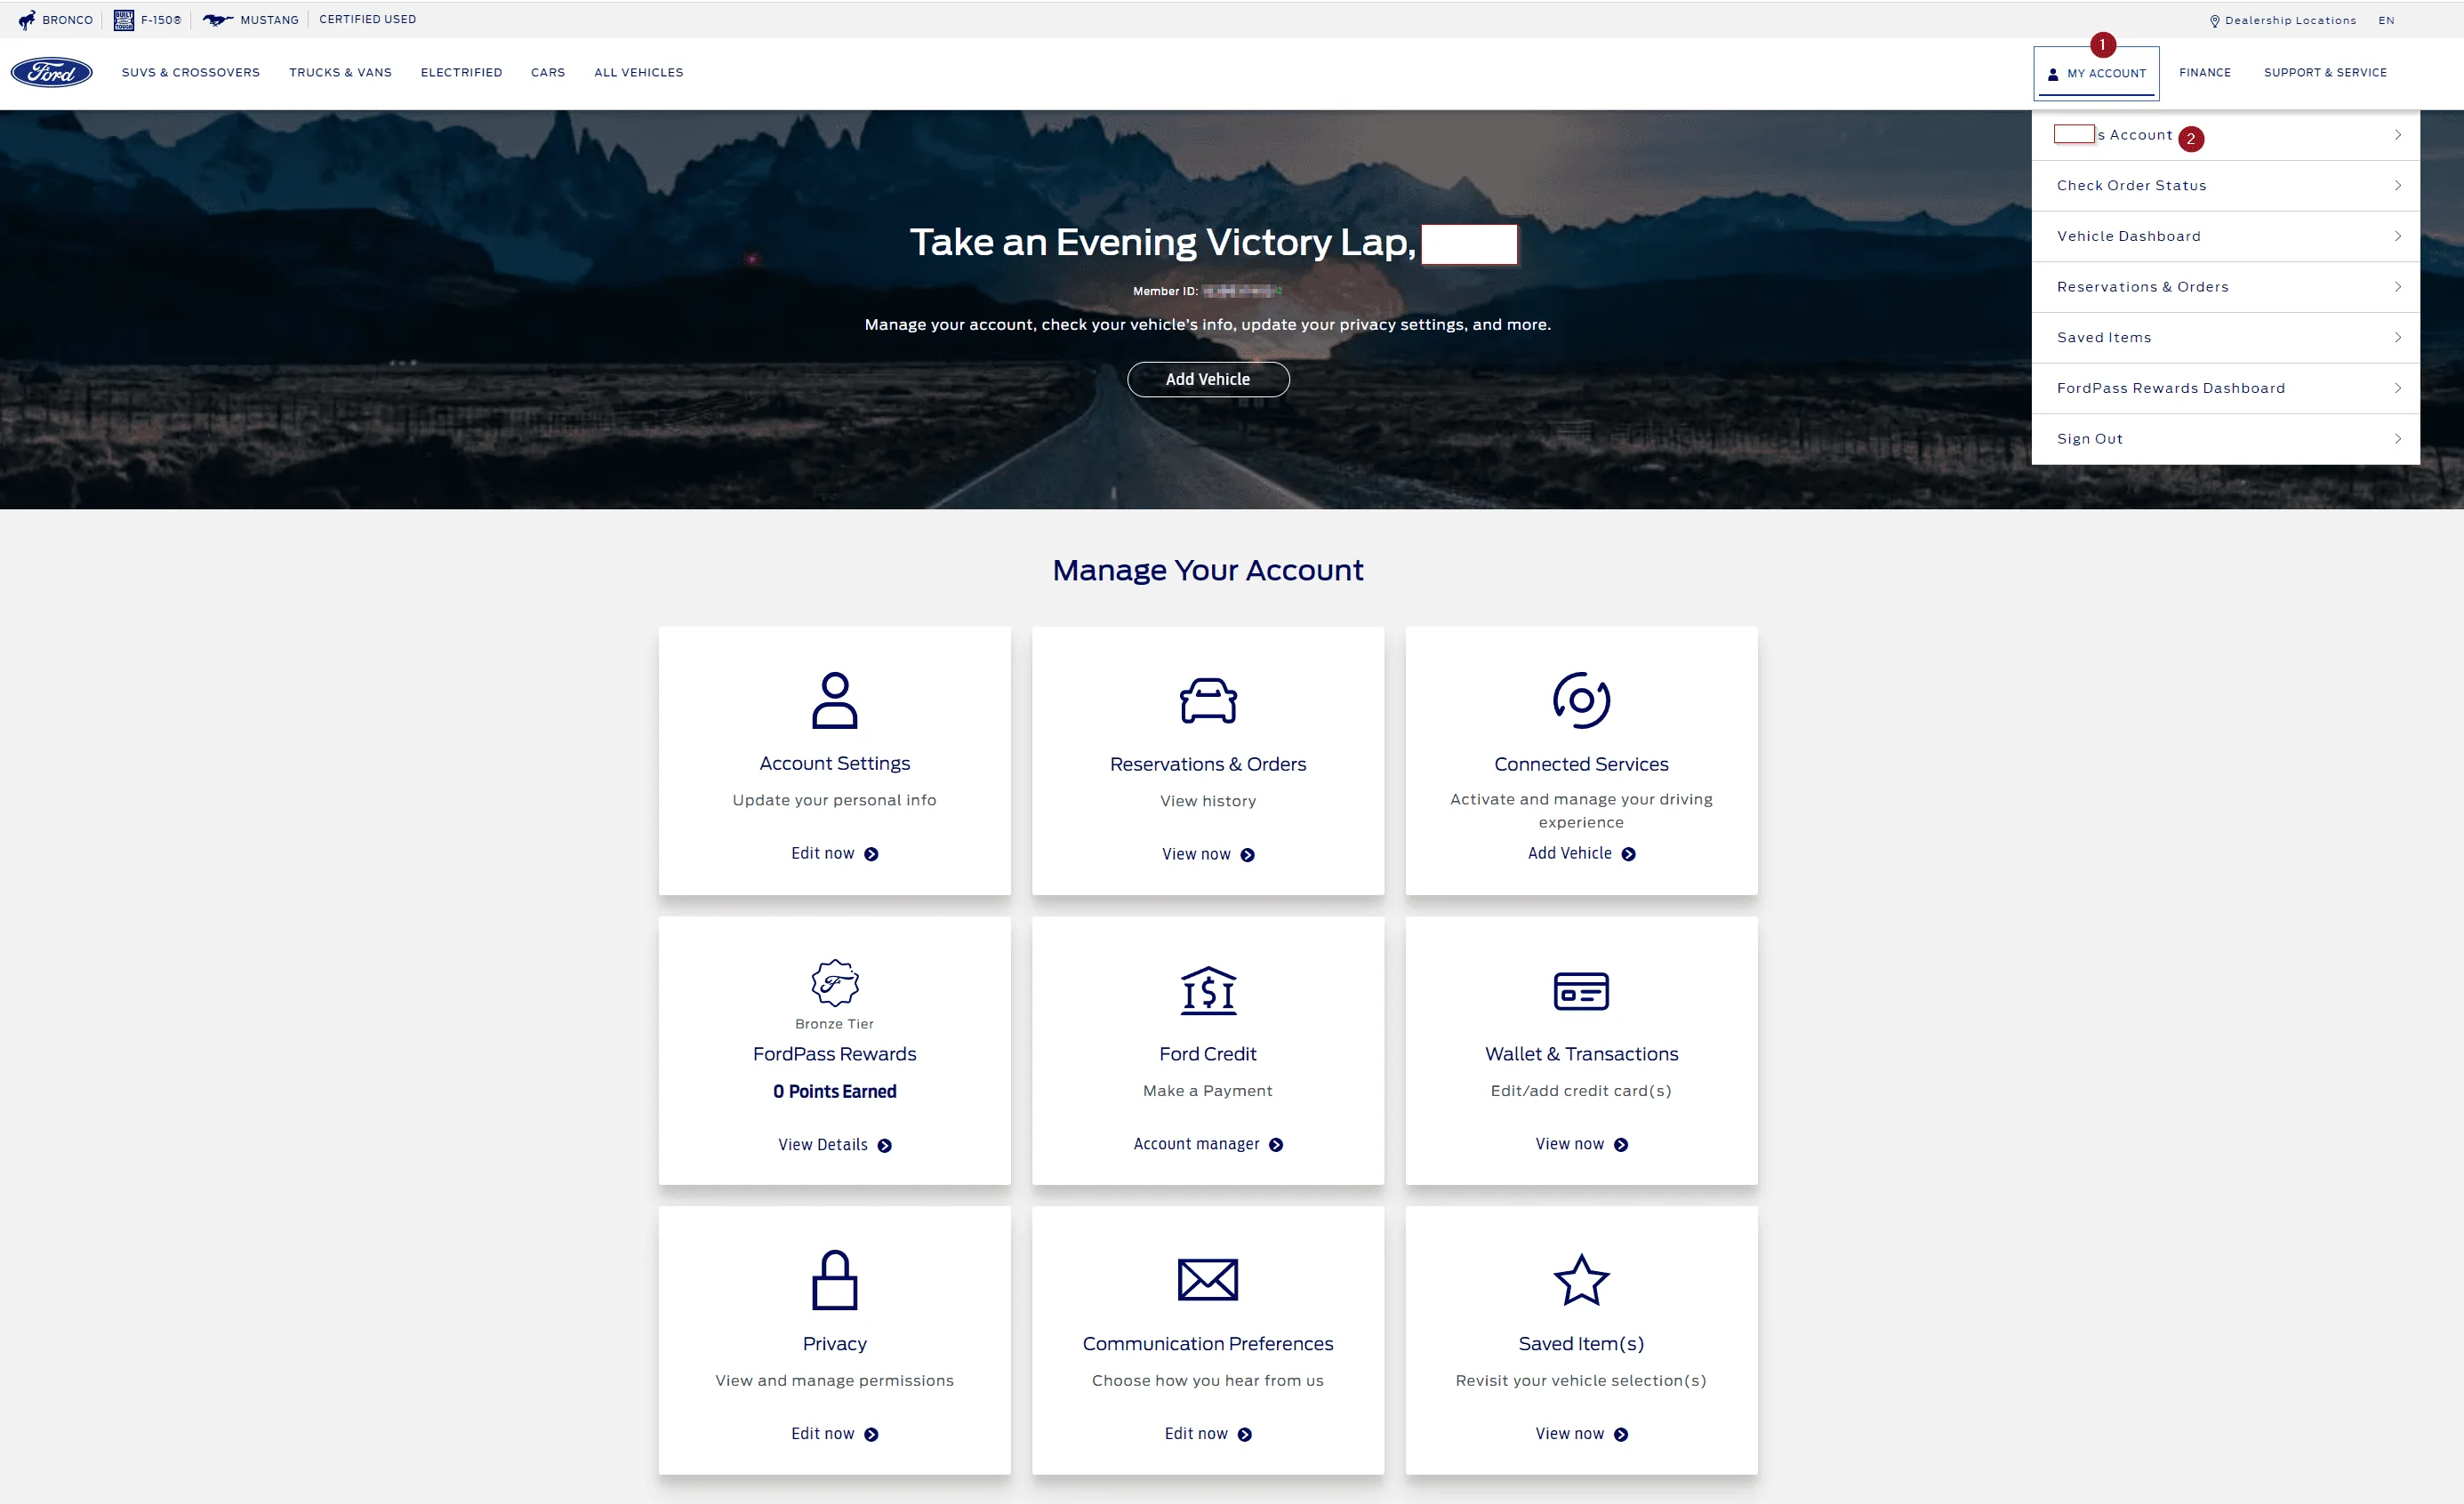Open the Support & Service menu

[2325, 73]
